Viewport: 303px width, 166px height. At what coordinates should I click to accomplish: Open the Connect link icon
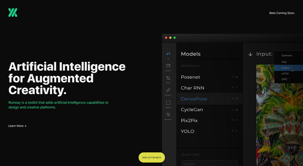(168, 90)
